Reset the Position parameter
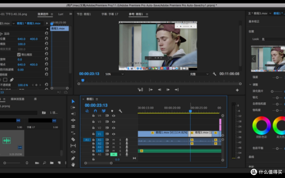 pyautogui.click(x=46, y=39)
